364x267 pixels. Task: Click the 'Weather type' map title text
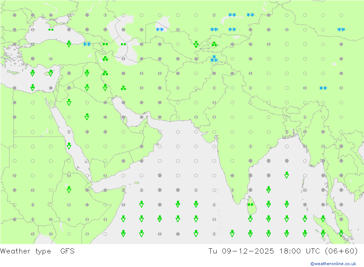point(25,251)
